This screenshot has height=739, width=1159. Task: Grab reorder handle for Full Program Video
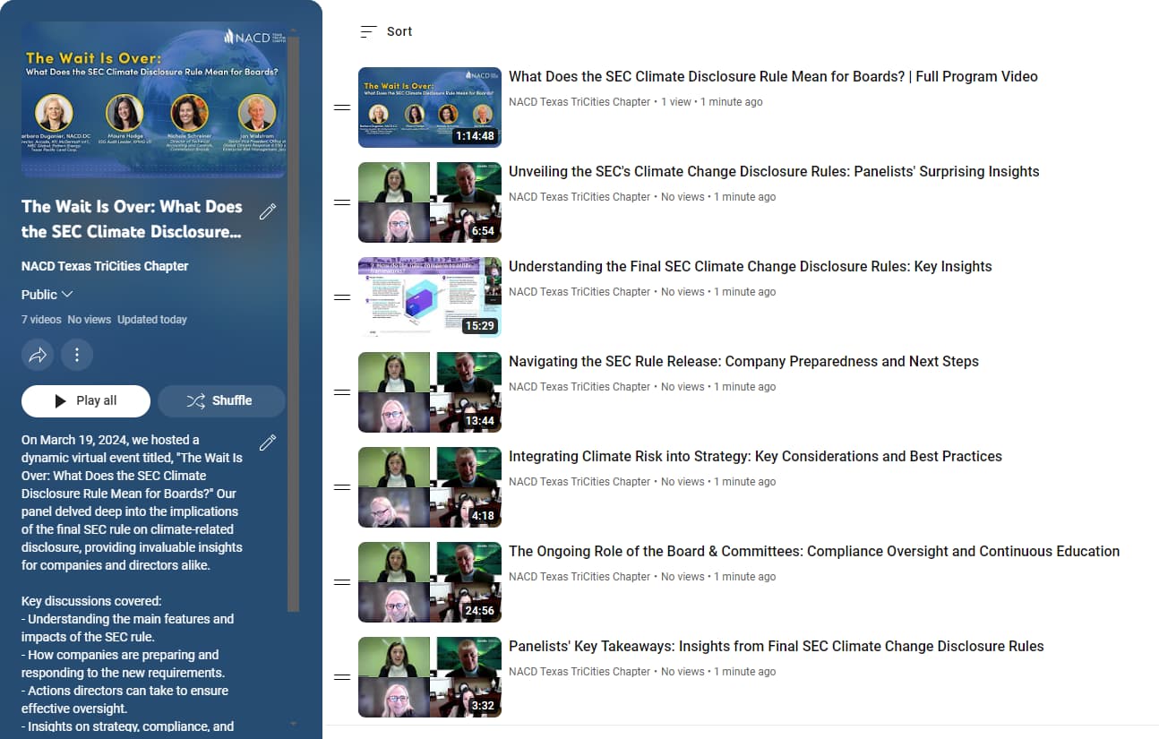(x=341, y=107)
